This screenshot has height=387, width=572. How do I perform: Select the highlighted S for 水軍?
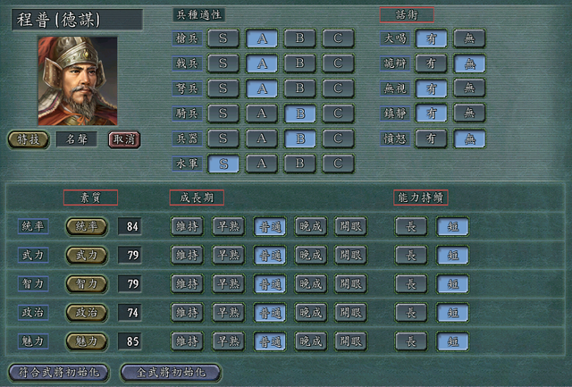(x=223, y=164)
